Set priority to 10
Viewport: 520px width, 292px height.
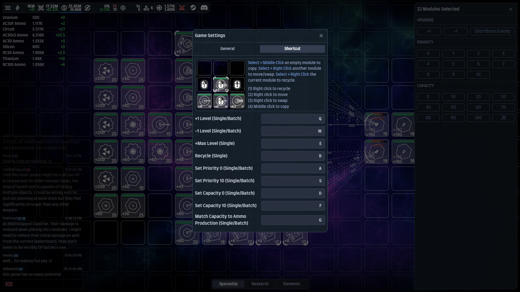[x=478, y=75]
